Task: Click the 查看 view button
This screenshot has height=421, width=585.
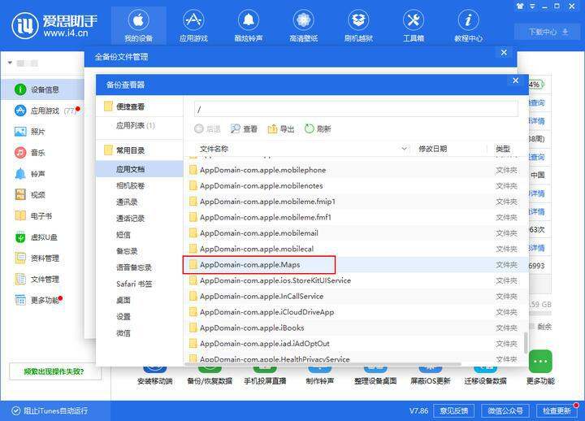Action: 244,129
